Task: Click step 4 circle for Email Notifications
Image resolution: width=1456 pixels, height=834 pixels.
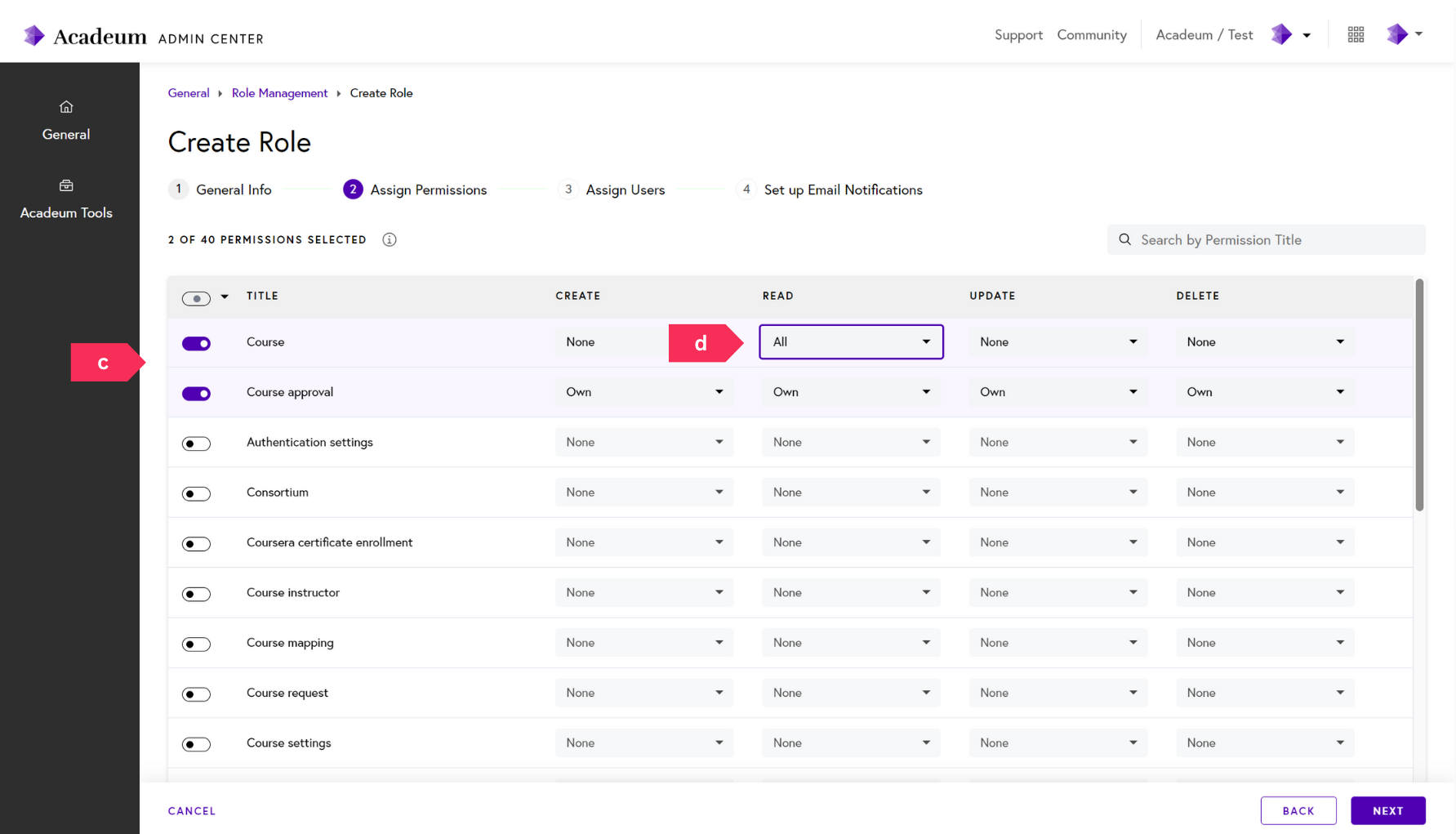Action: 746,189
